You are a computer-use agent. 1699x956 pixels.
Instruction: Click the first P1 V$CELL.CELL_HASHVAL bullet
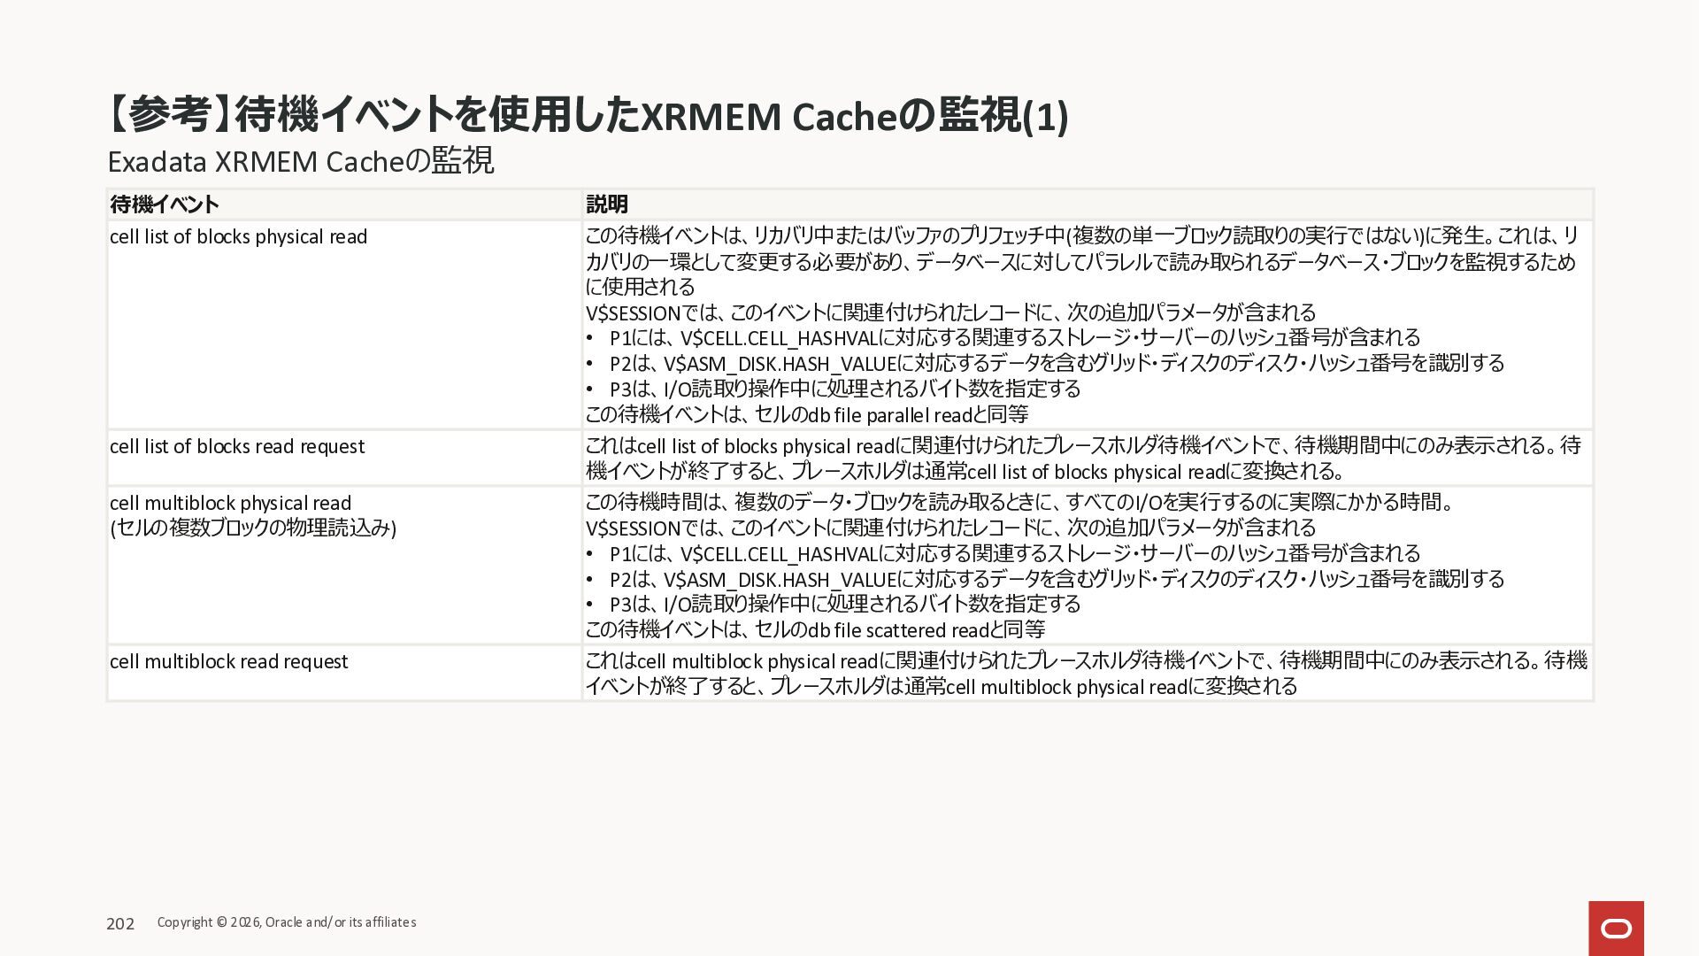pos(1014,337)
